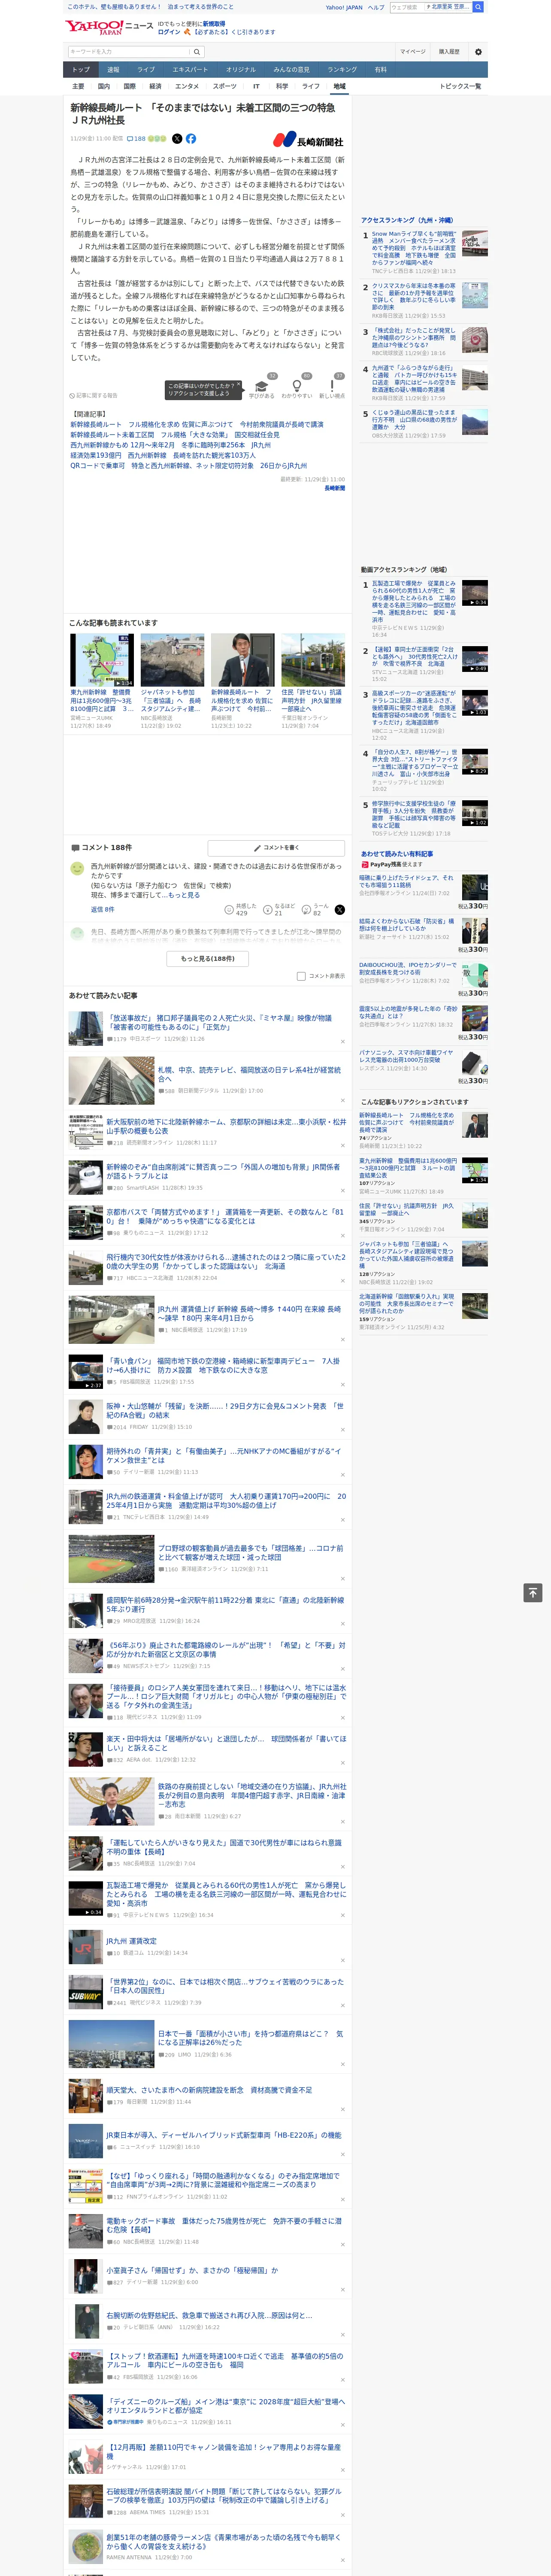Expand first comment with もっと見る link
551x2576 pixels.
184,895
